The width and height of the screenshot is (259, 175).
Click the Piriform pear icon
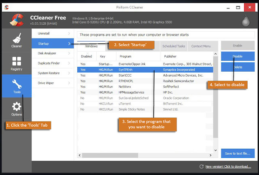(x=246, y=21)
